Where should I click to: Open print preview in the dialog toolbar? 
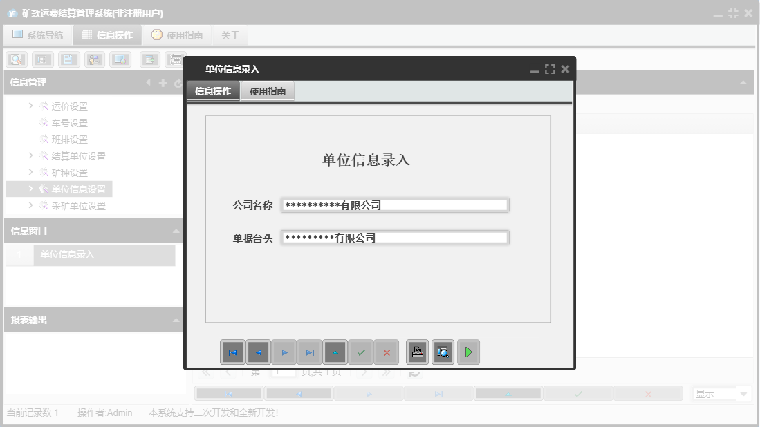(x=443, y=352)
